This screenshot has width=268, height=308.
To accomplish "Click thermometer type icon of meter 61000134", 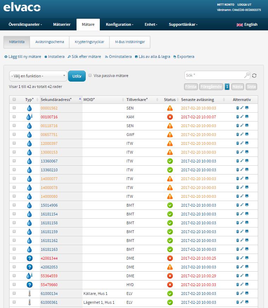I will tap(29, 294).
